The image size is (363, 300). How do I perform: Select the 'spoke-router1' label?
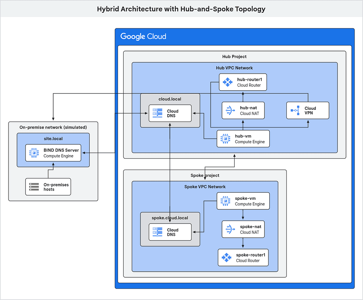[x=251, y=255]
